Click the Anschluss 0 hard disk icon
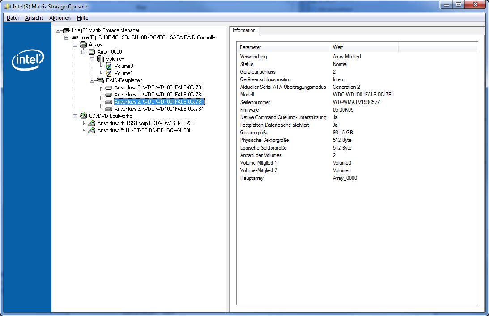 click(x=109, y=88)
